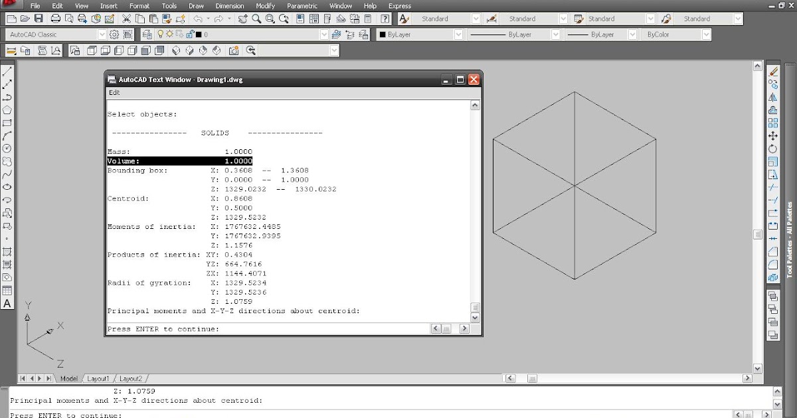This screenshot has width=797, height=418.
Task: Select the Polygon draw tool
Action: [x=7, y=110]
